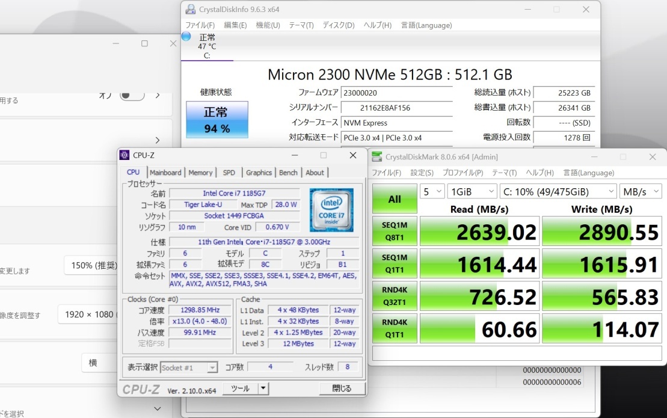Open ディスク(D) menu in CrystalDiskInfo
This screenshot has height=418, width=667.
[339, 25]
